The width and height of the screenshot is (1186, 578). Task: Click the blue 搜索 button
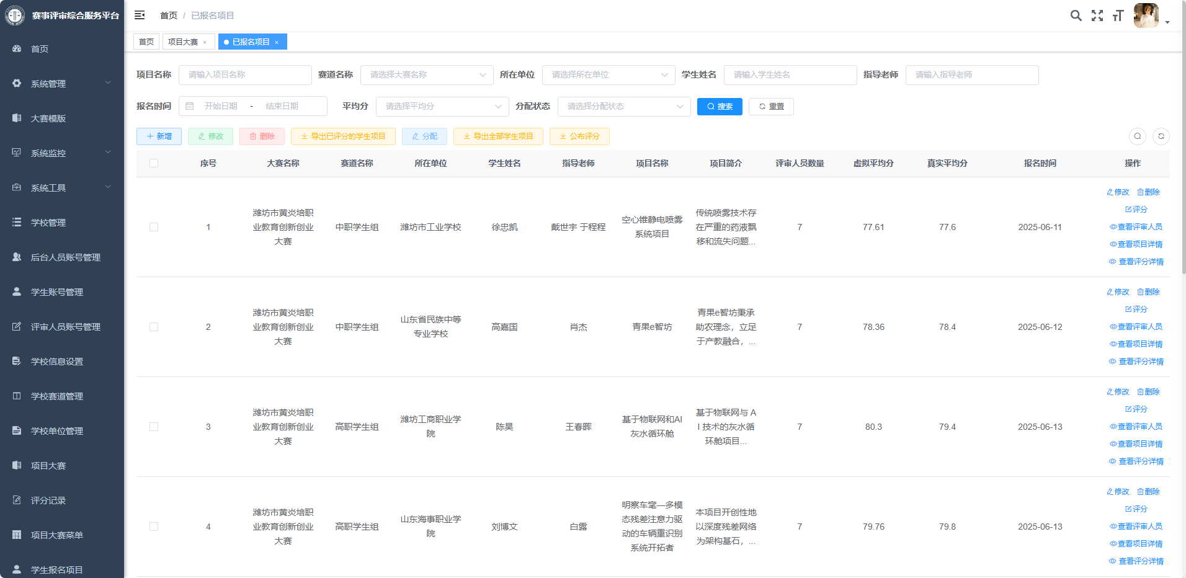point(720,107)
